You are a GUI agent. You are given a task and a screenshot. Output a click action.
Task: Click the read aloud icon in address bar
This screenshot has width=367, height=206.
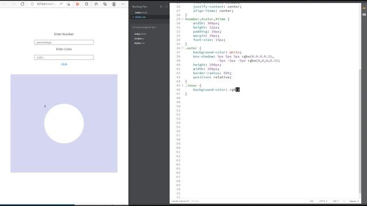pos(61,4)
